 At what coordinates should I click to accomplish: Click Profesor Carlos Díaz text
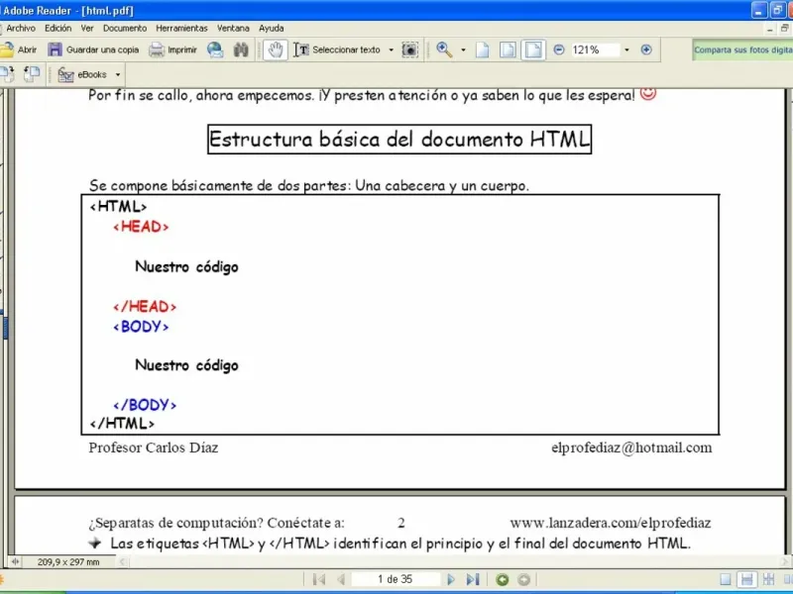(x=154, y=447)
